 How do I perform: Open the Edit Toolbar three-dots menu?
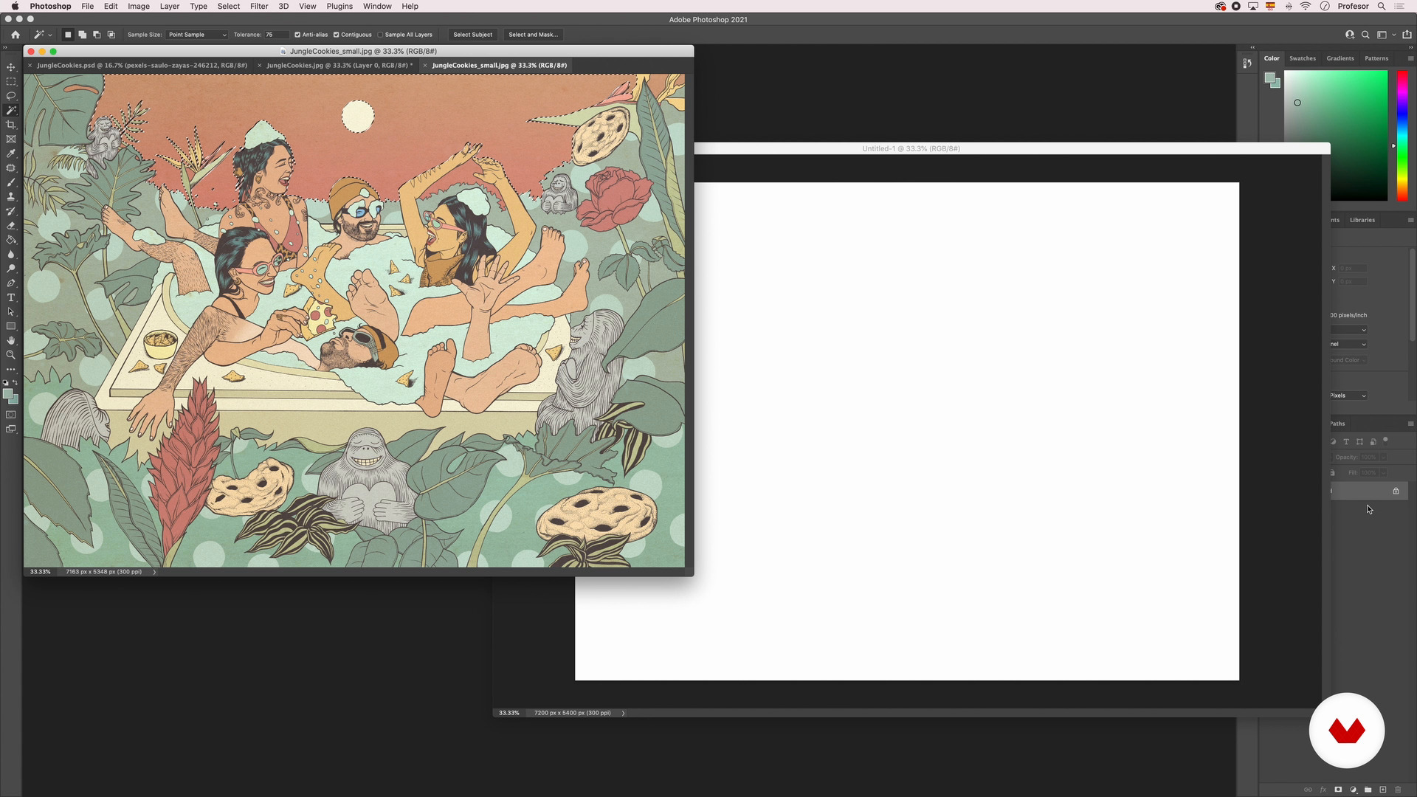pos(11,369)
